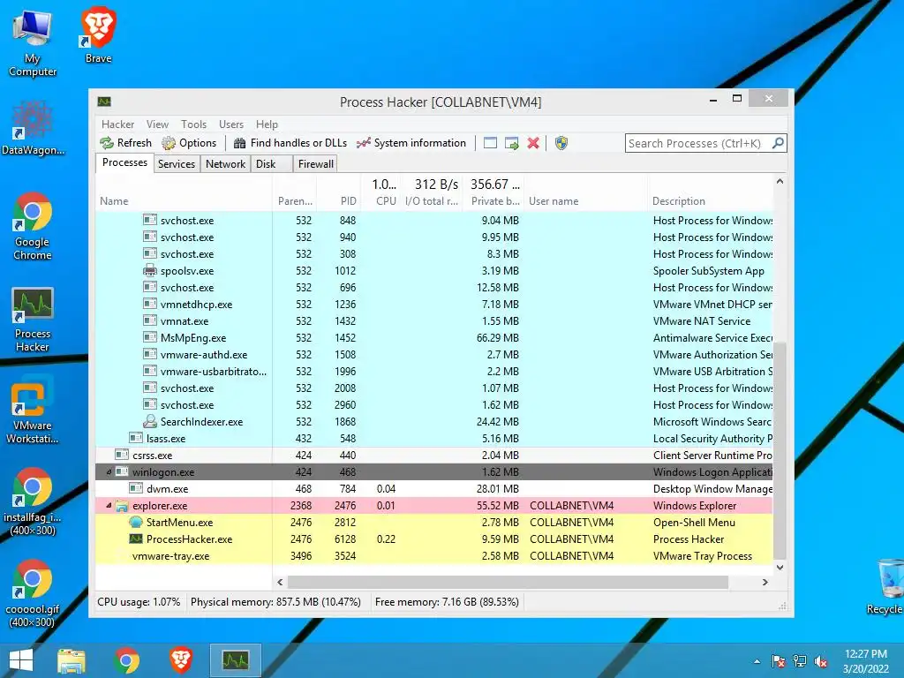Open the View menu
Image resolution: width=904 pixels, height=678 pixels.
157,124
